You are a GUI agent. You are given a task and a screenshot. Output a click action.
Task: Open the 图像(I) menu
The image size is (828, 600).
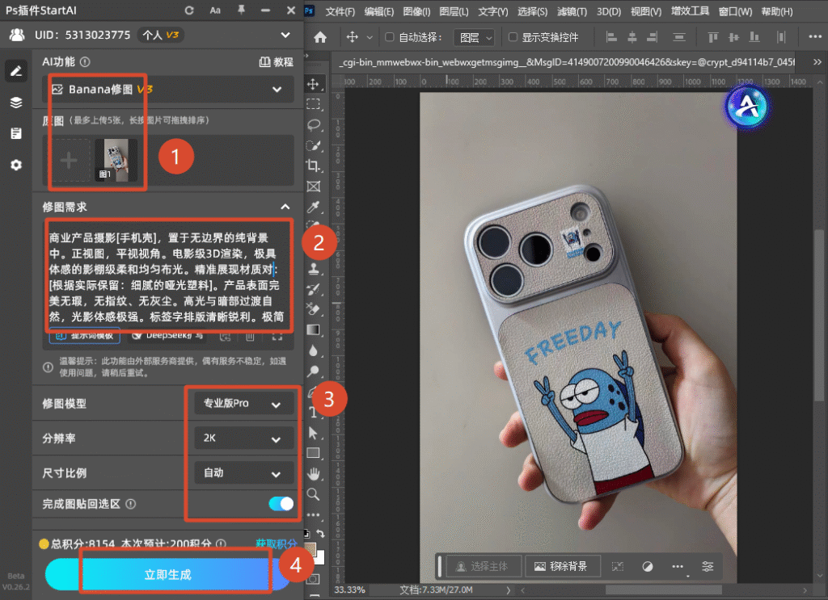pyautogui.click(x=416, y=11)
